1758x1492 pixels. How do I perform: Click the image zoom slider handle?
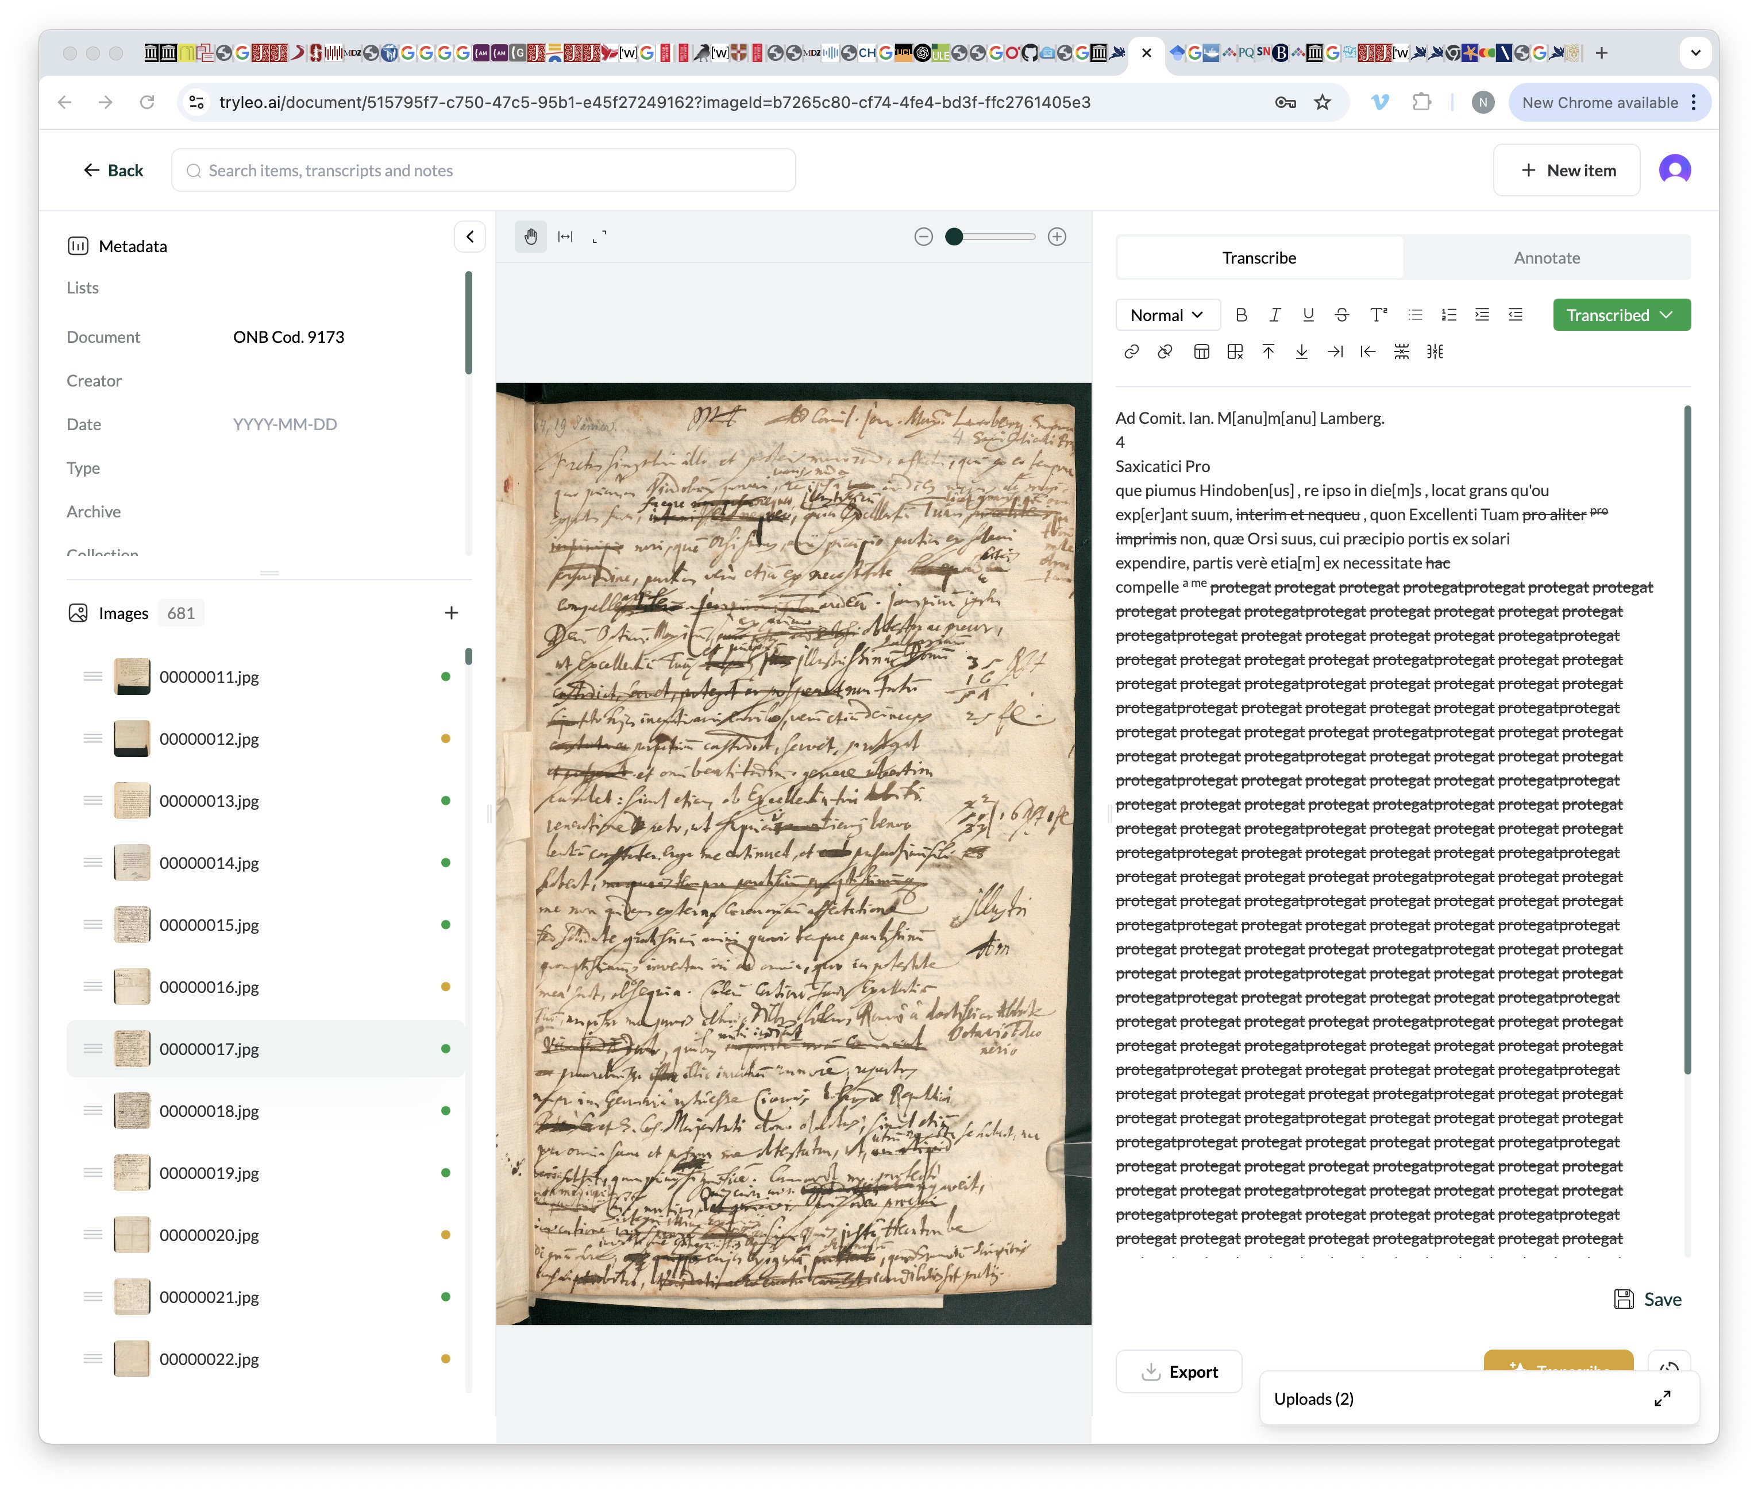(x=954, y=237)
